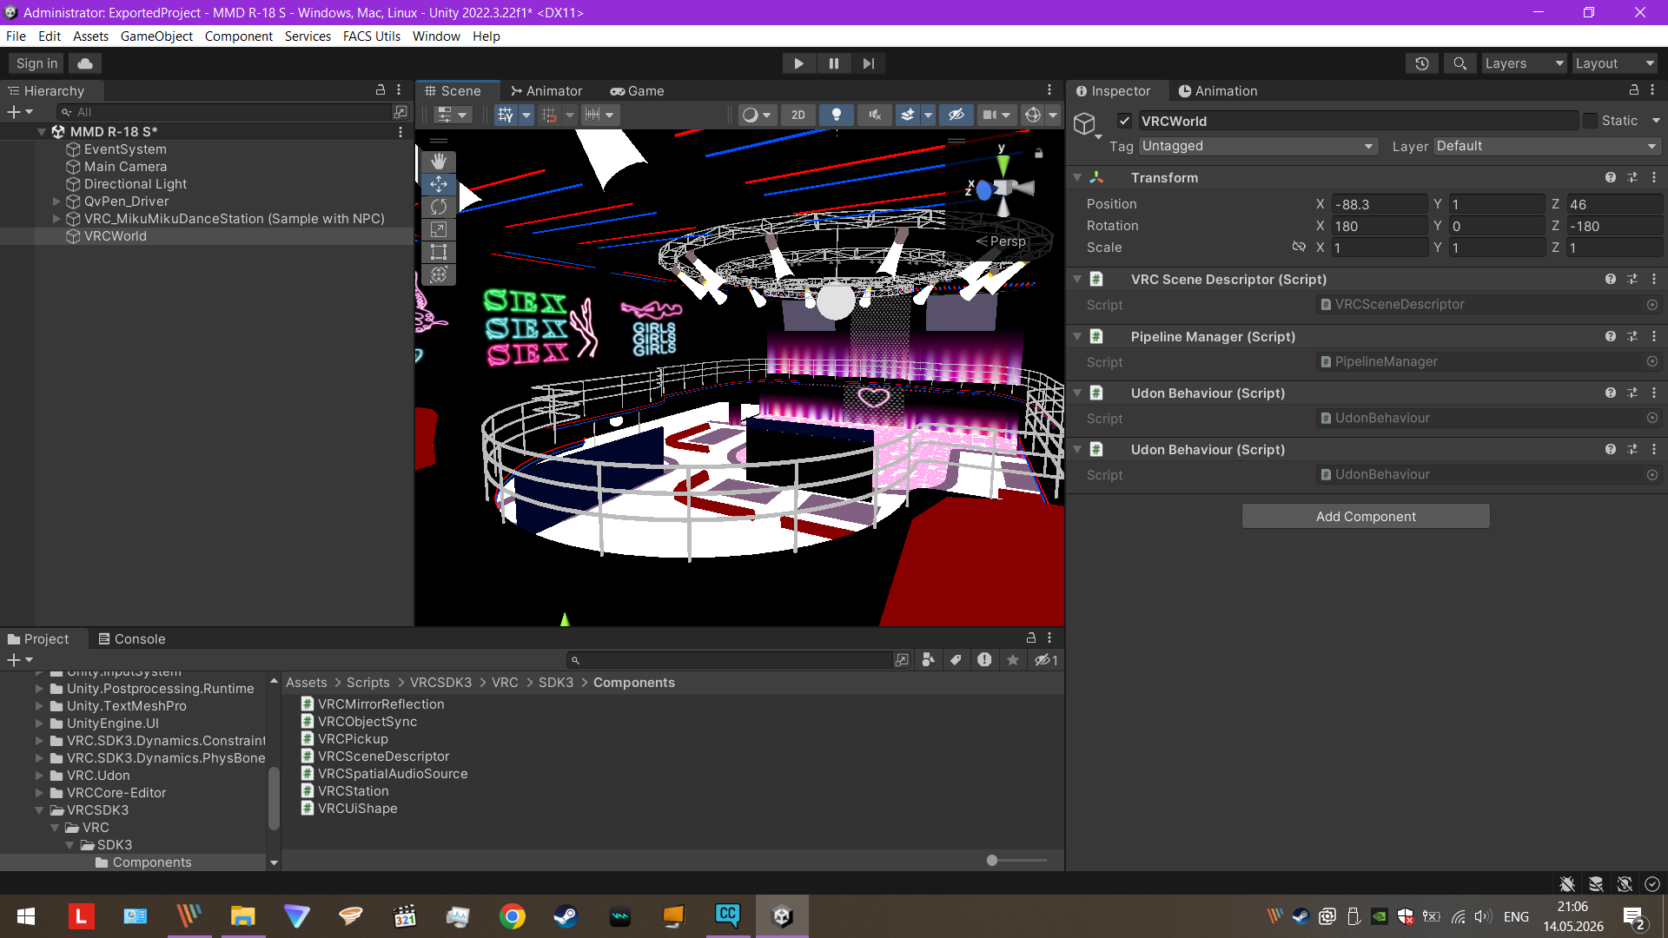The image size is (1668, 938).
Task: Open Scripts in the breadcrumb path
Action: (368, 683)
